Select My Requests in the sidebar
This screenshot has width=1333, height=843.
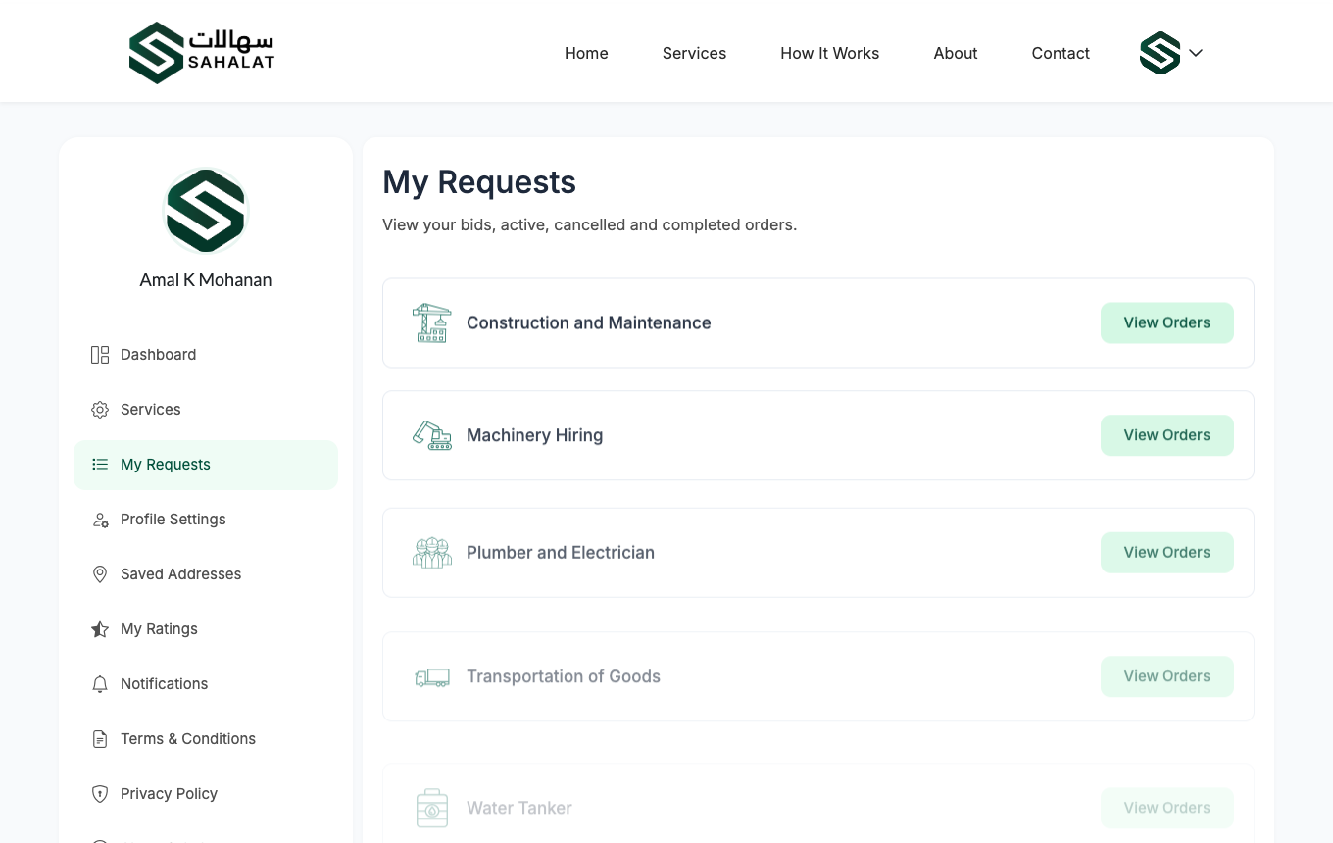[206, 465]
